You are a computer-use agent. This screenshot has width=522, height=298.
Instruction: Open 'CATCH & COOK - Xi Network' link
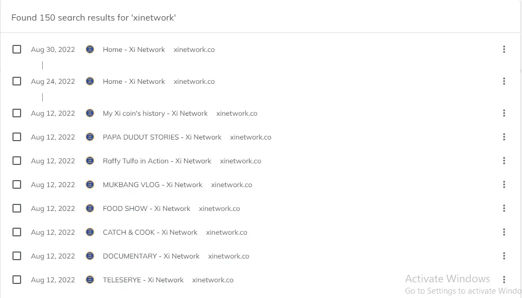click(x=150, y=232)
